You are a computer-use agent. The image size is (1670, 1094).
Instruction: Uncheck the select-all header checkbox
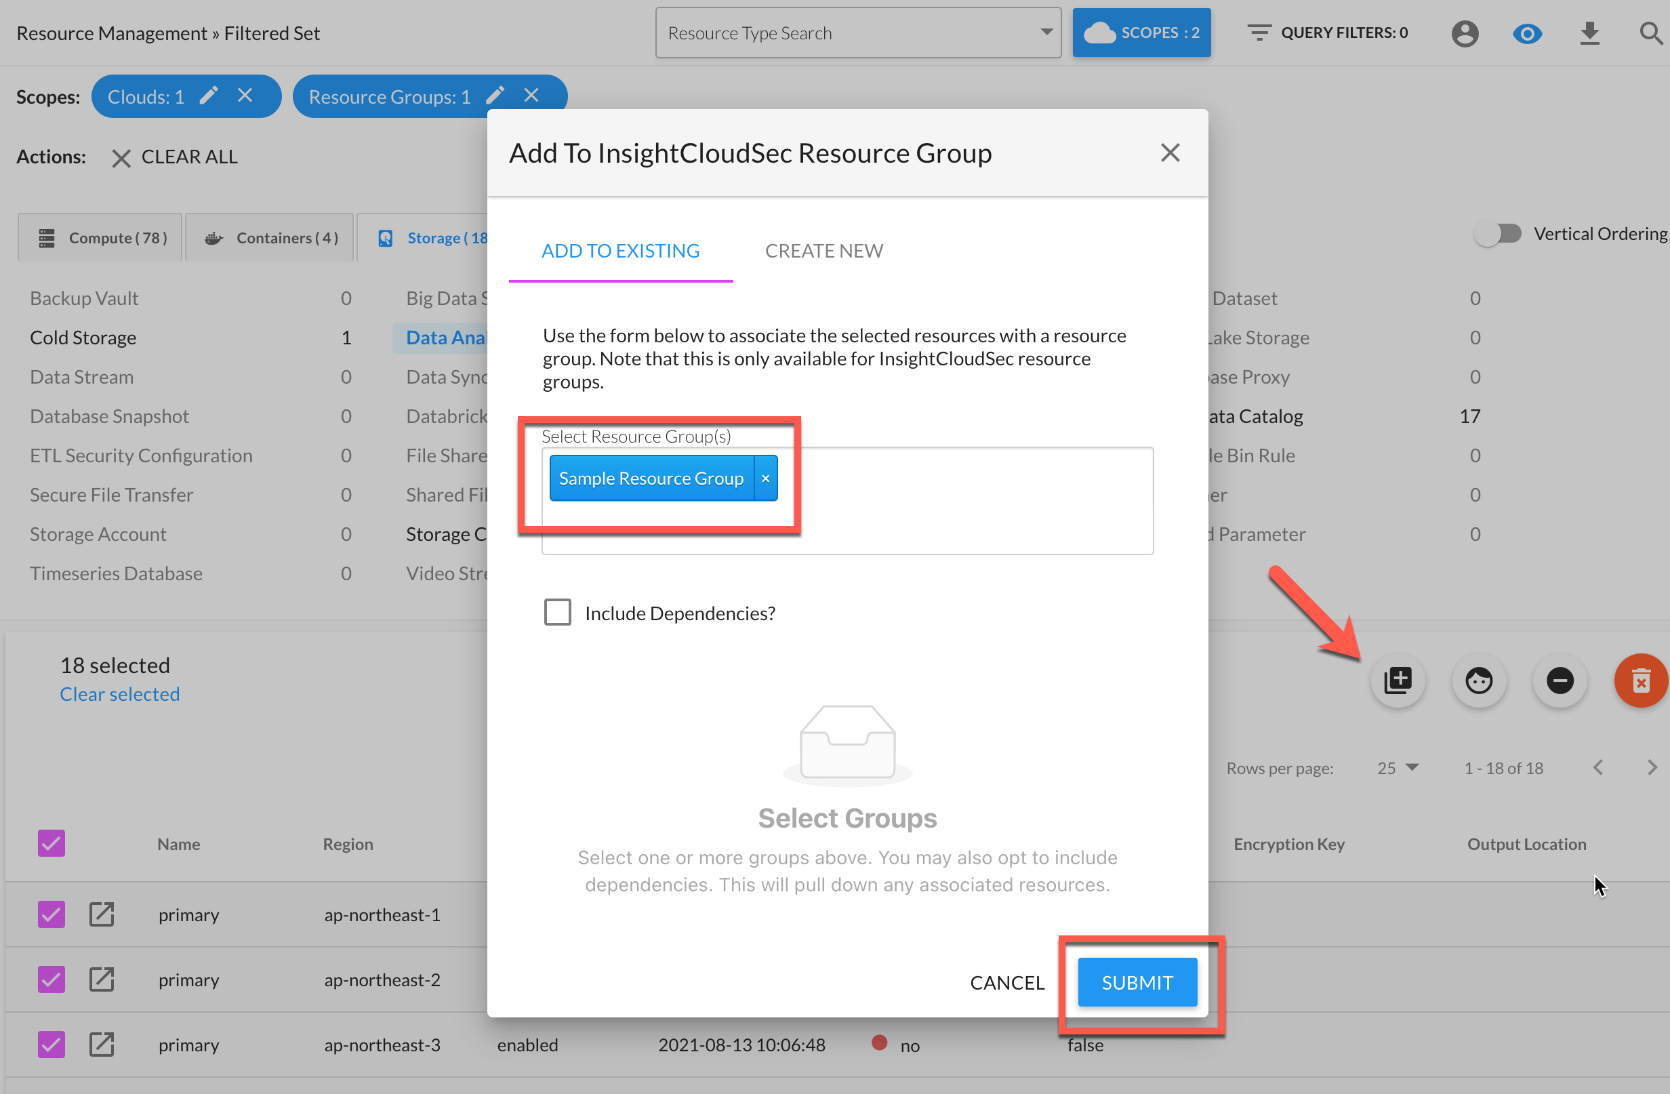click(x=52, y=843)
